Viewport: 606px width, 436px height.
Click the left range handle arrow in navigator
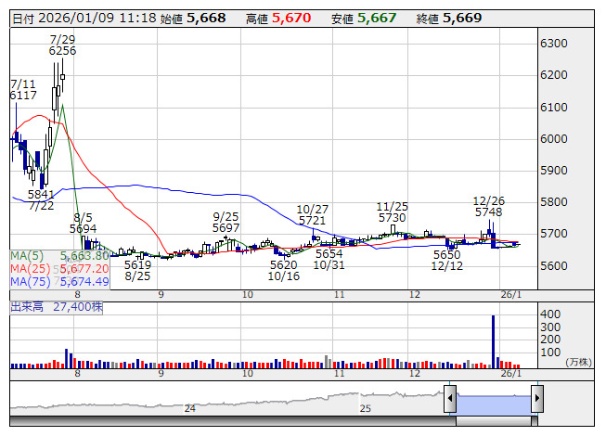(x=450, y=400)
